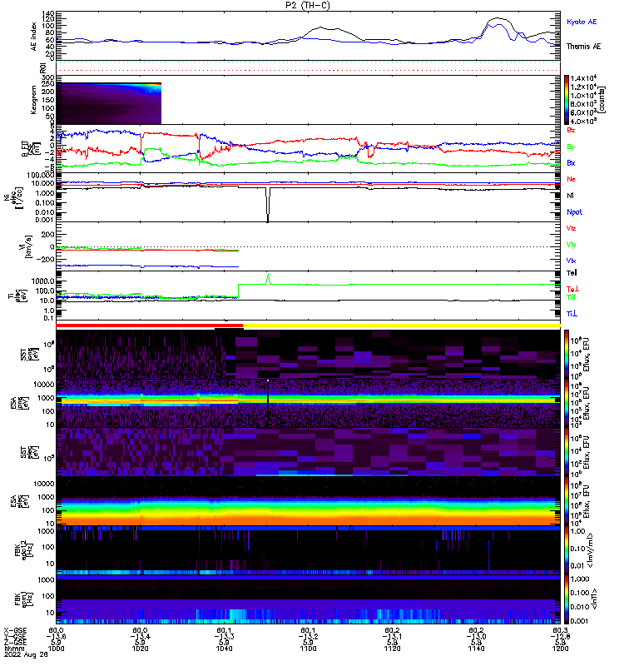This screenshot has height=666, width=624.
Task: Click the red segment of the mode bar
Action: coord(150,326)
